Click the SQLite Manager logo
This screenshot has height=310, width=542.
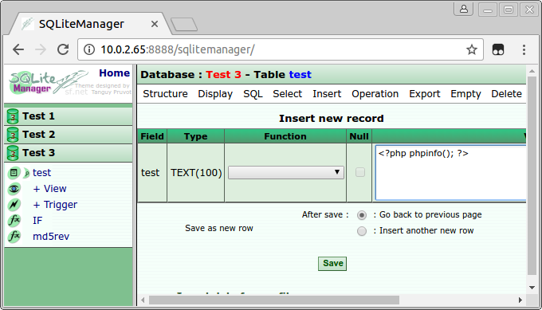pyautogui.click(x=49, y=83)
